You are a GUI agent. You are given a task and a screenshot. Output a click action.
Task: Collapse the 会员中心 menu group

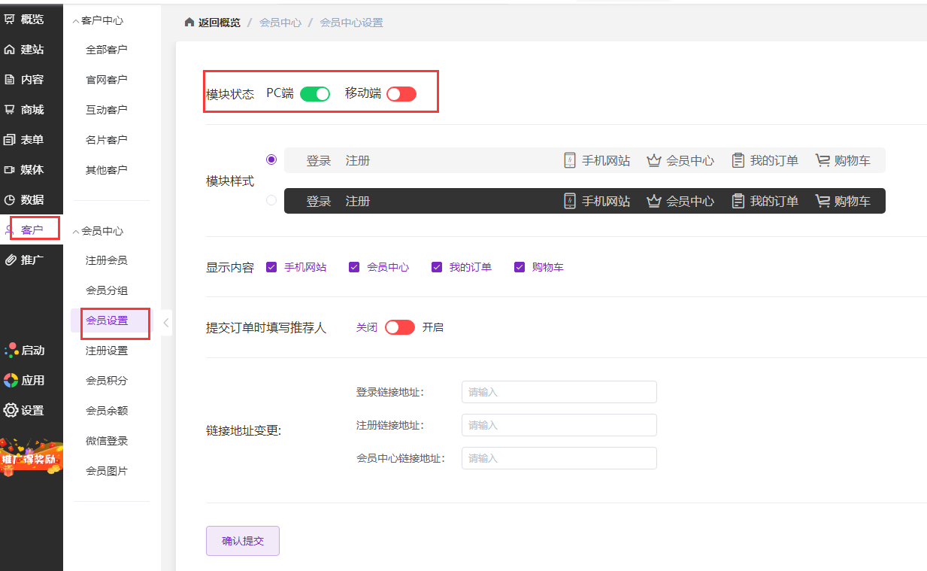[x=75, y=232]
